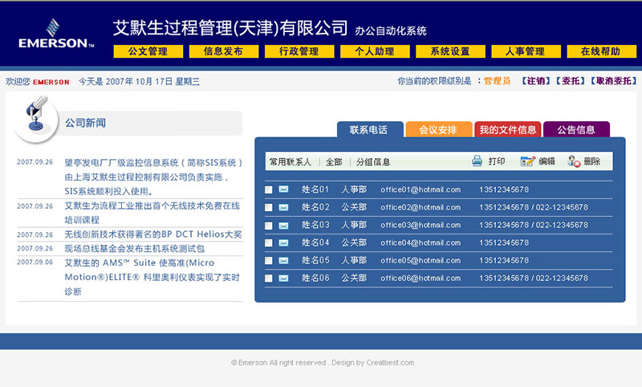Click the envelope icon for 姓名01
This screenshot has height=387, width=642.
283,189
